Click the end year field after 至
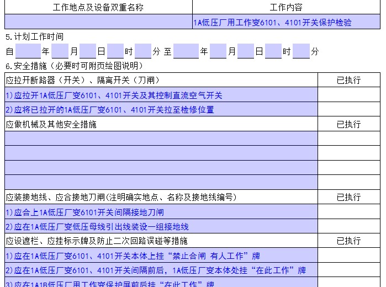 pos(186,51)
